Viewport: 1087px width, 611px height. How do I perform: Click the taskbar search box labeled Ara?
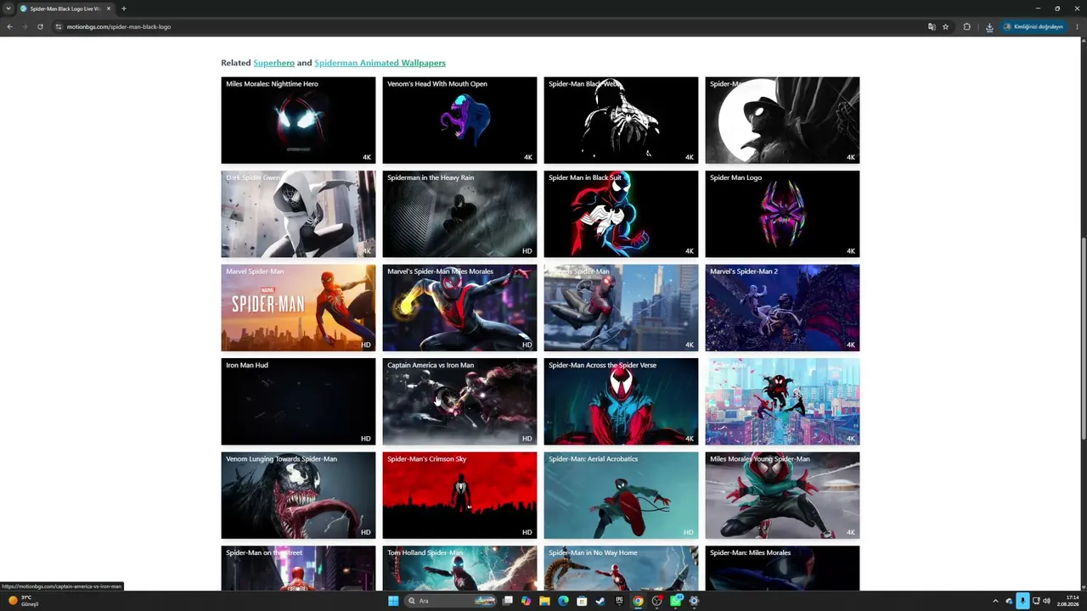coord(451,601)
